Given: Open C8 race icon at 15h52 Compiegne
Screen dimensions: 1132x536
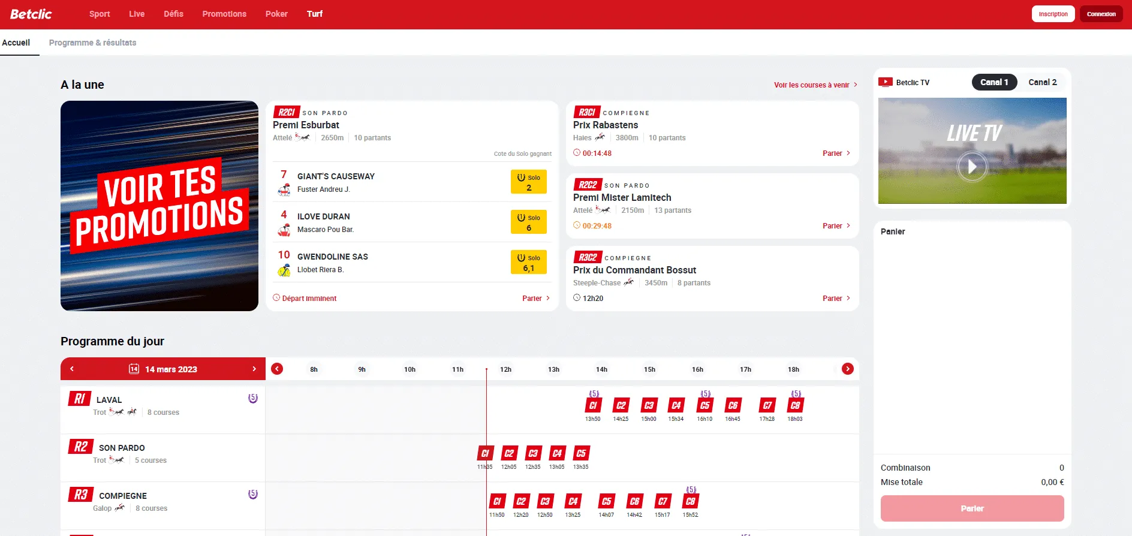Looking at the screenshot, I should pos(690,501).
